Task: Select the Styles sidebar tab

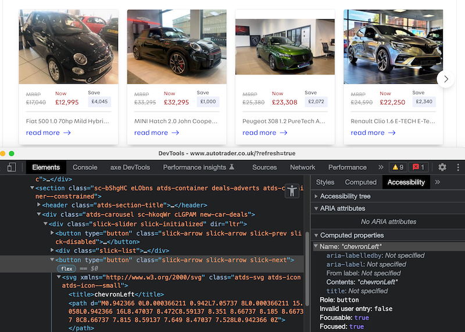Action: pos(325,182)
